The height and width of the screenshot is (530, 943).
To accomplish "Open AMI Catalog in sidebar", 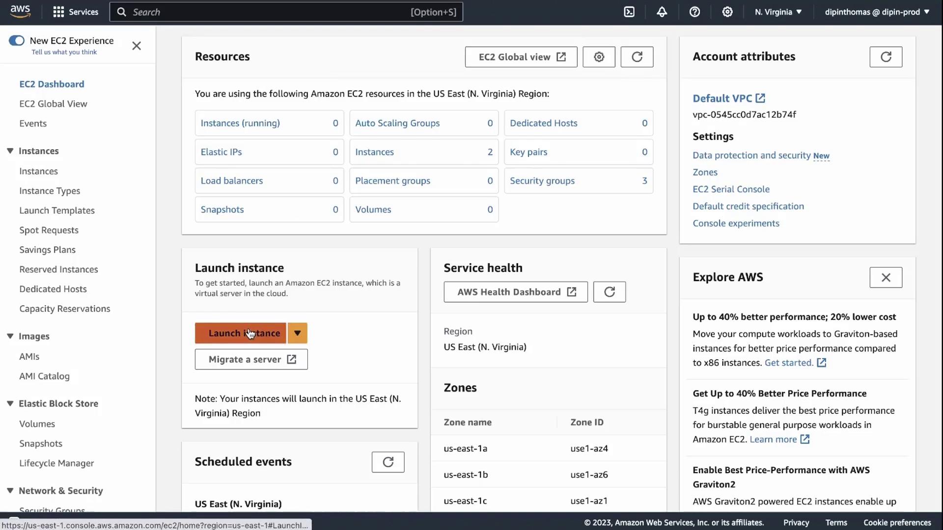I will (44, 376).
